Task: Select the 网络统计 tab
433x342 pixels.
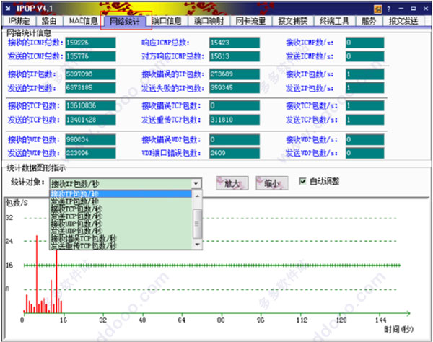Action: (x=125, y=21)
